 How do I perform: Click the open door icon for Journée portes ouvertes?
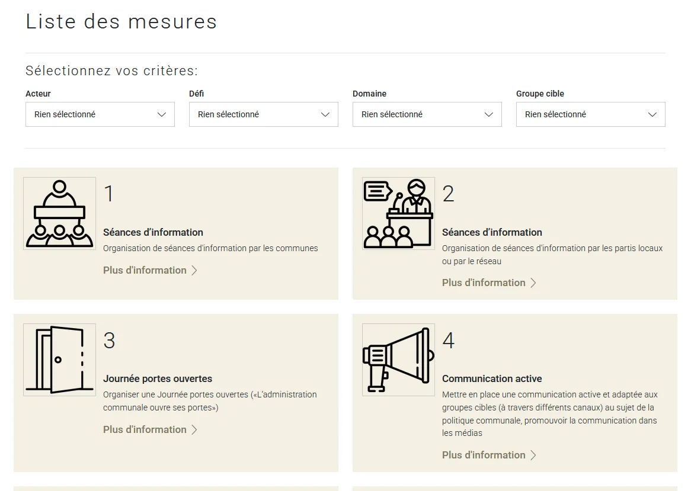coord(59,360)
